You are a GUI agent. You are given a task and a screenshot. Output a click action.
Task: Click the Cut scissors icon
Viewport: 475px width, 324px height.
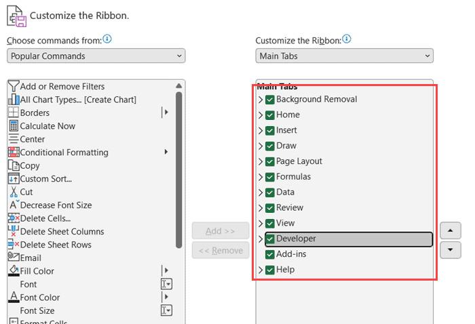[x=14, y=192]
